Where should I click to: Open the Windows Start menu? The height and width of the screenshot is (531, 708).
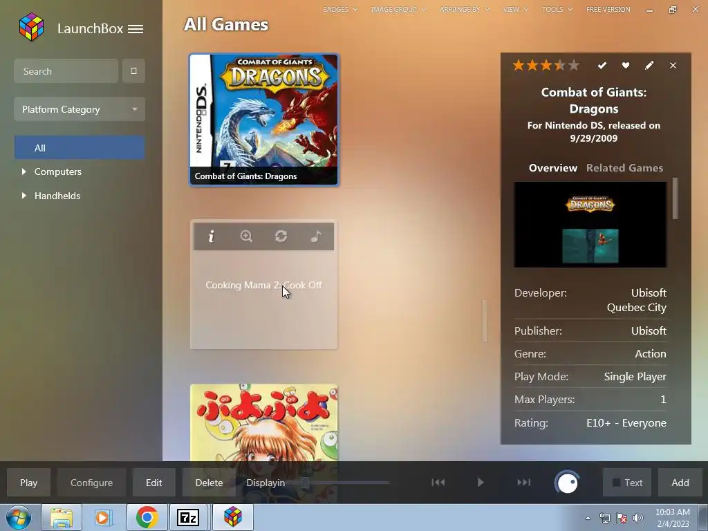point(17,517)
